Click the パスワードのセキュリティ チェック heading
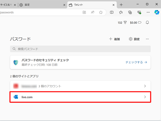 point(45,60)
